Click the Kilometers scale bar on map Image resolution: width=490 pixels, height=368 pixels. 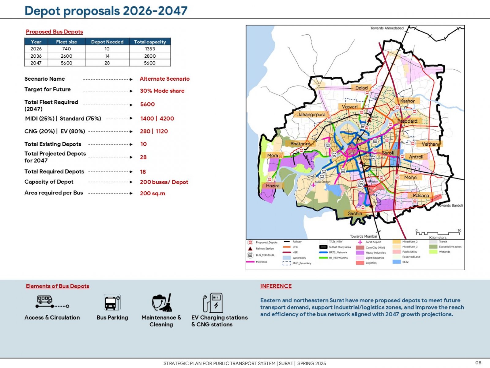438,234
